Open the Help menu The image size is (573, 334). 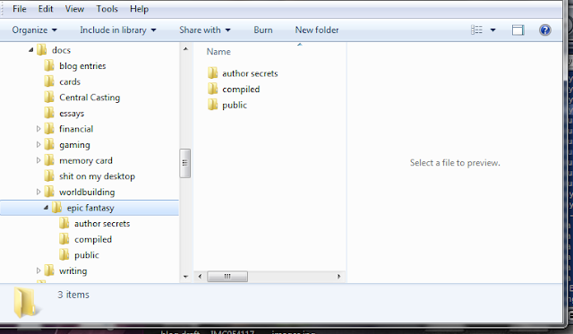(x=140, y=9)
